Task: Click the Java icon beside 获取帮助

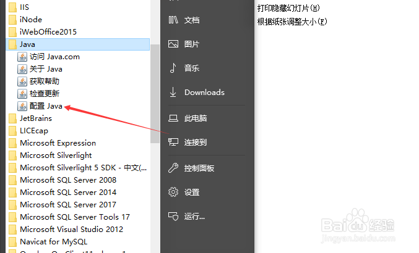Action: click(22, 81)
